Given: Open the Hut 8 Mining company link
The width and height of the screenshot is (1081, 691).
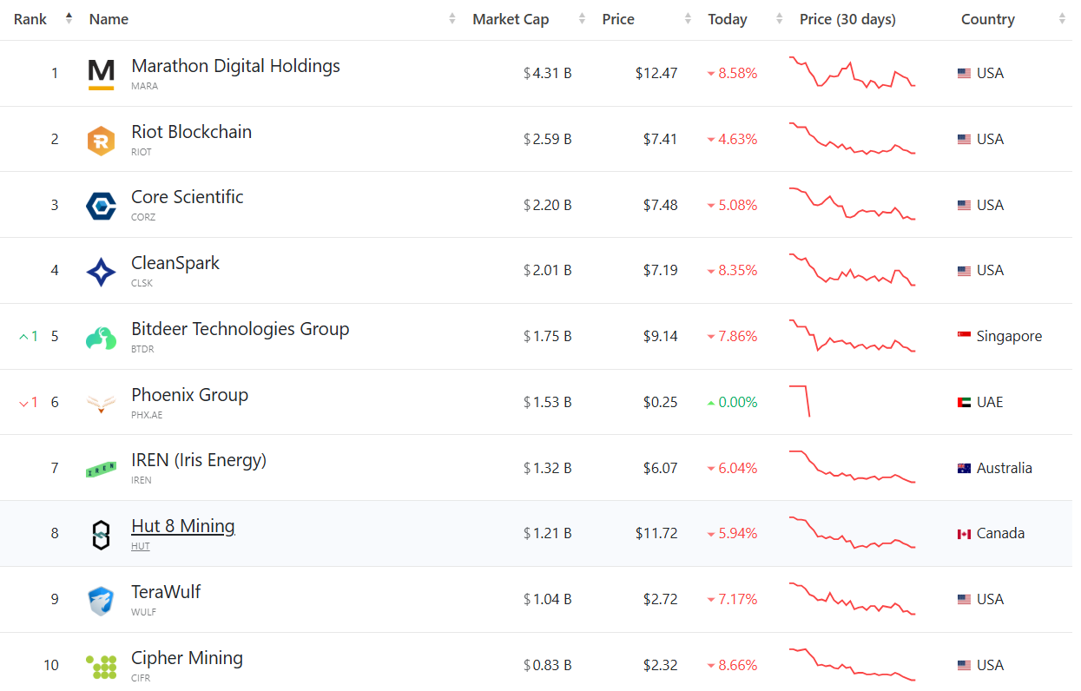Looking at the screenshot, I should pos(183,526).
